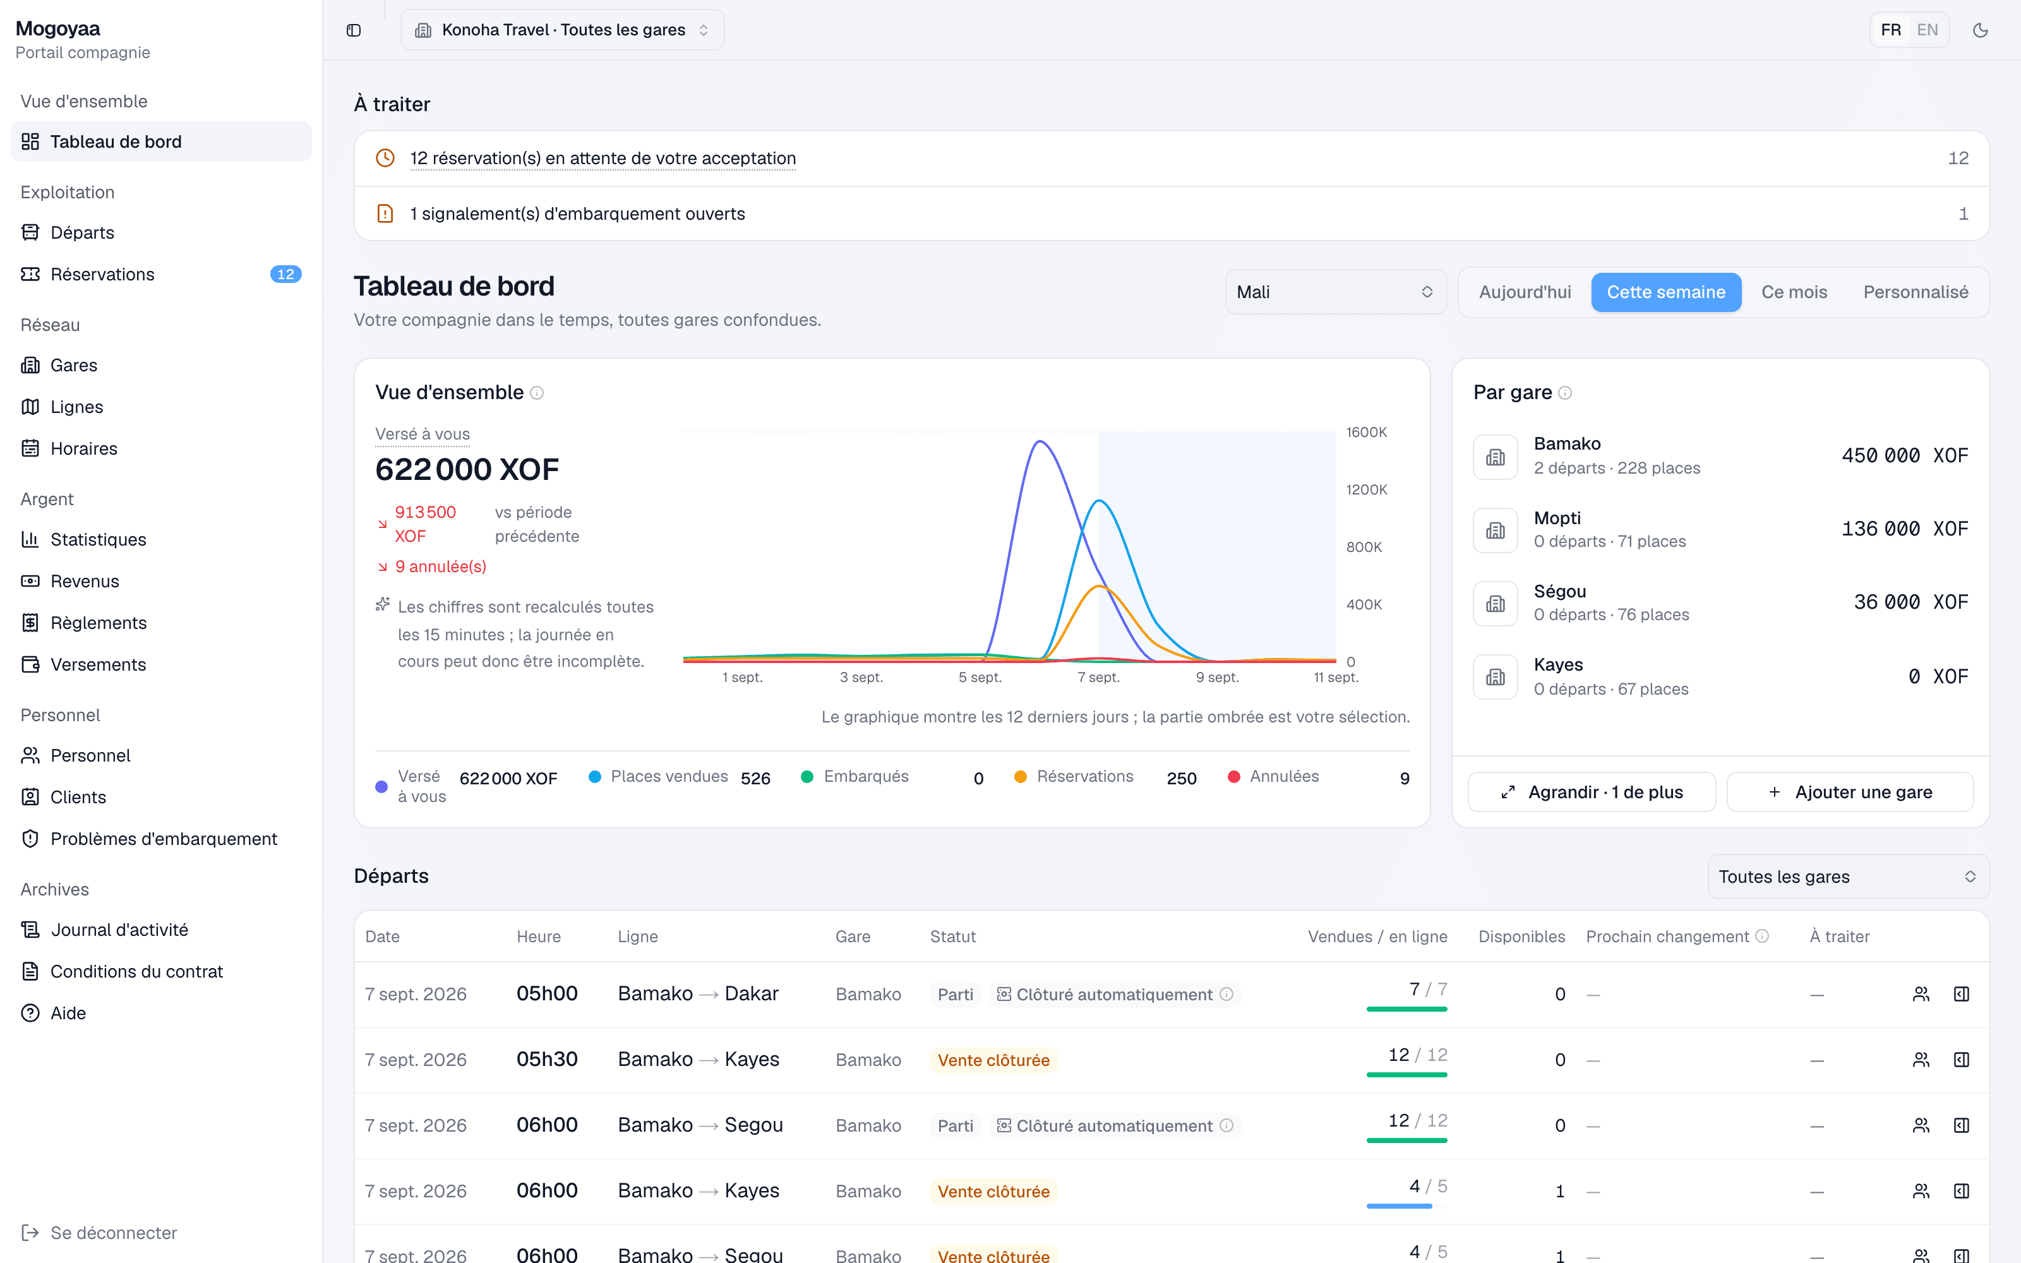Click the Kayes station building icon
2021x1263 pixels.
(x=1495, y=678)
